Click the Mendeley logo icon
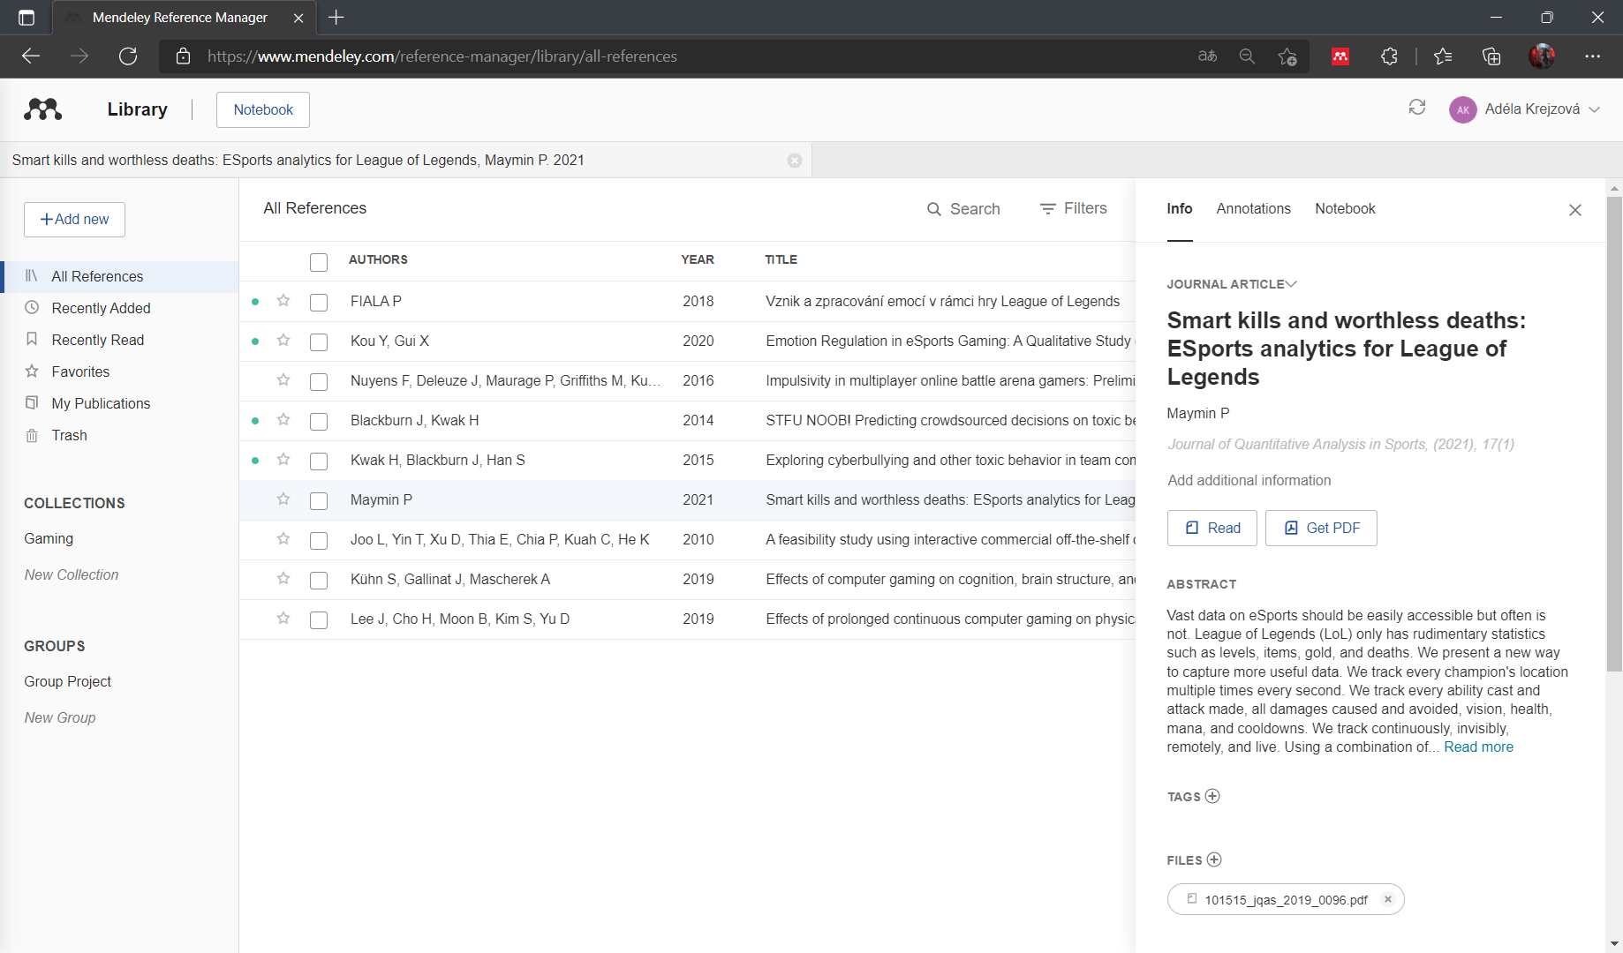The height and width of the screenshot is (953, 1623). click(43, 109)
